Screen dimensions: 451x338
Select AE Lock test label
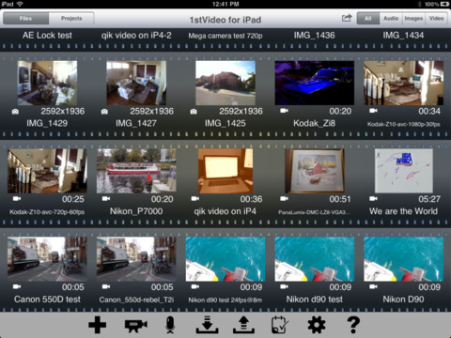[47, 36]
